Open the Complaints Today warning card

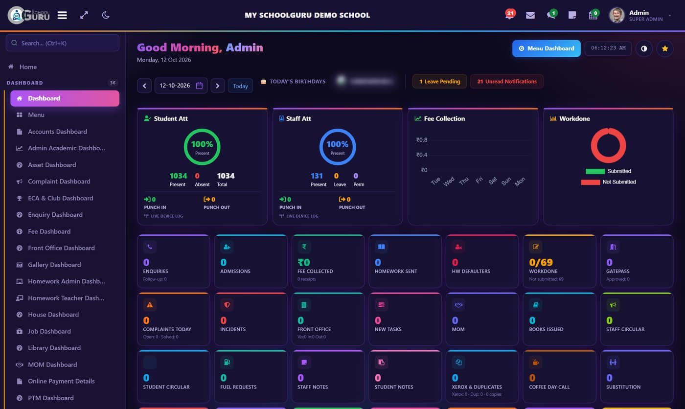174,319
